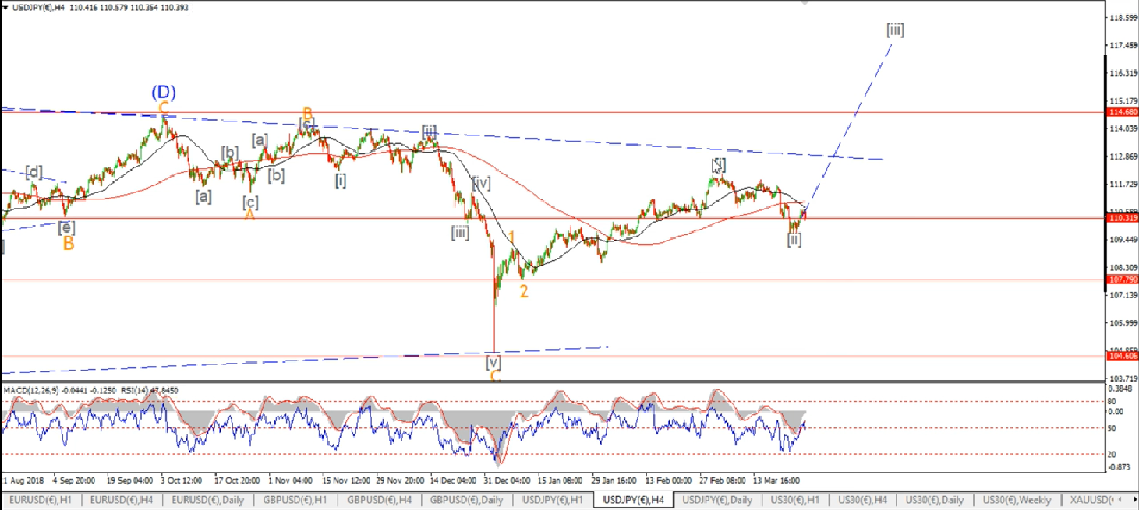
Task: Select the 31 Dec 04:00 time axis marker
Action: point(508,480)
